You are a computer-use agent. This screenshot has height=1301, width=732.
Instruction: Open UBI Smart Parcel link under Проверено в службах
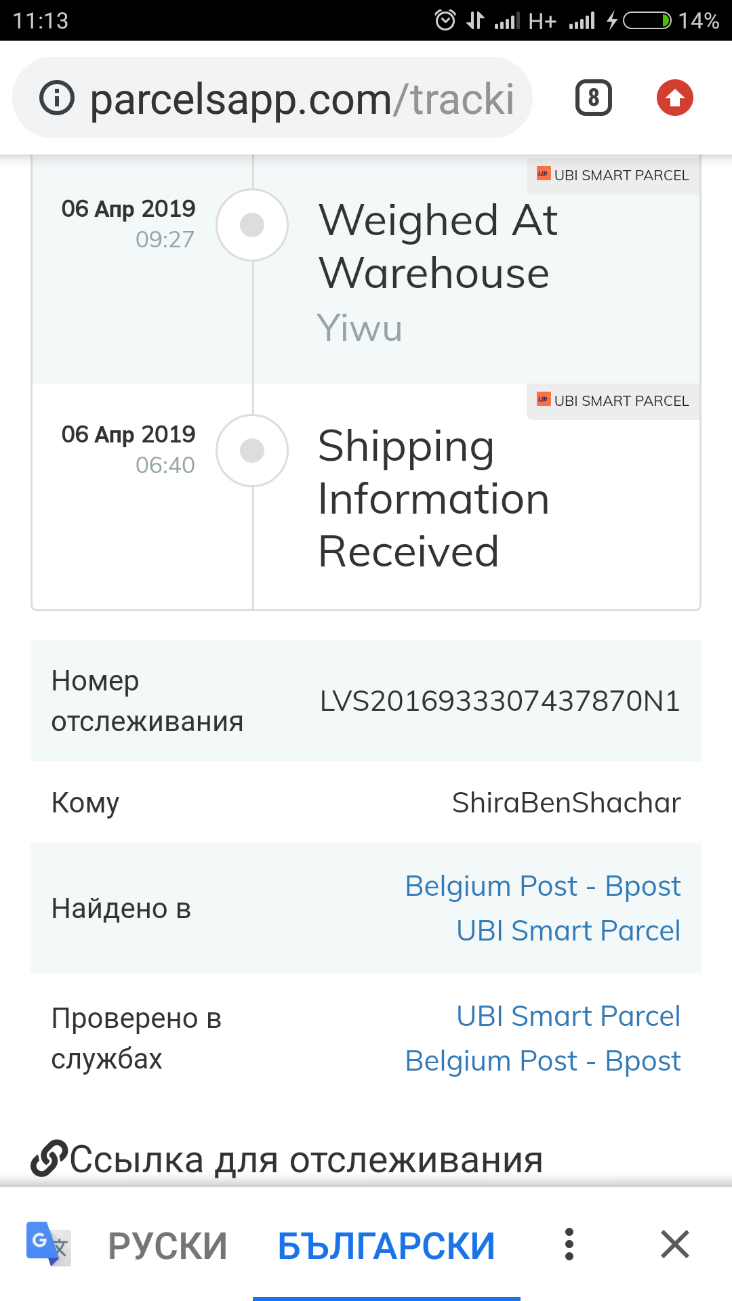568,1016
